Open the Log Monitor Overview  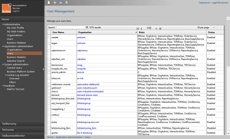pos(15,79)
